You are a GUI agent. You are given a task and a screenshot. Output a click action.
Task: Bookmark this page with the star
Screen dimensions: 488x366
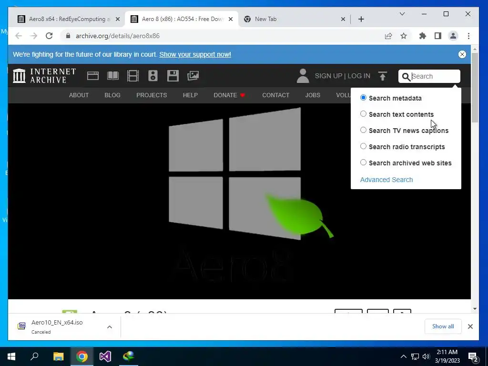404,36
